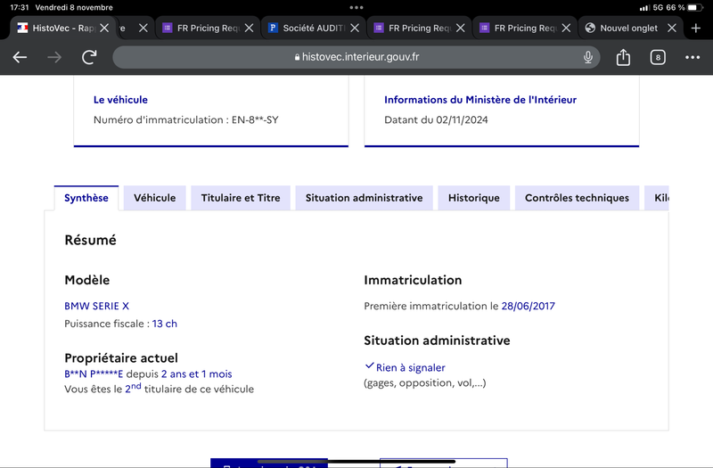The image size is (713, 468).
Task: Click the 13 ch fiscal power value
Action: coord(165,324)
